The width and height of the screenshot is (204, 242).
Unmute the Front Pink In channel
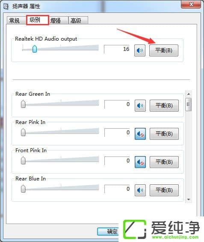tap(140, 162)
